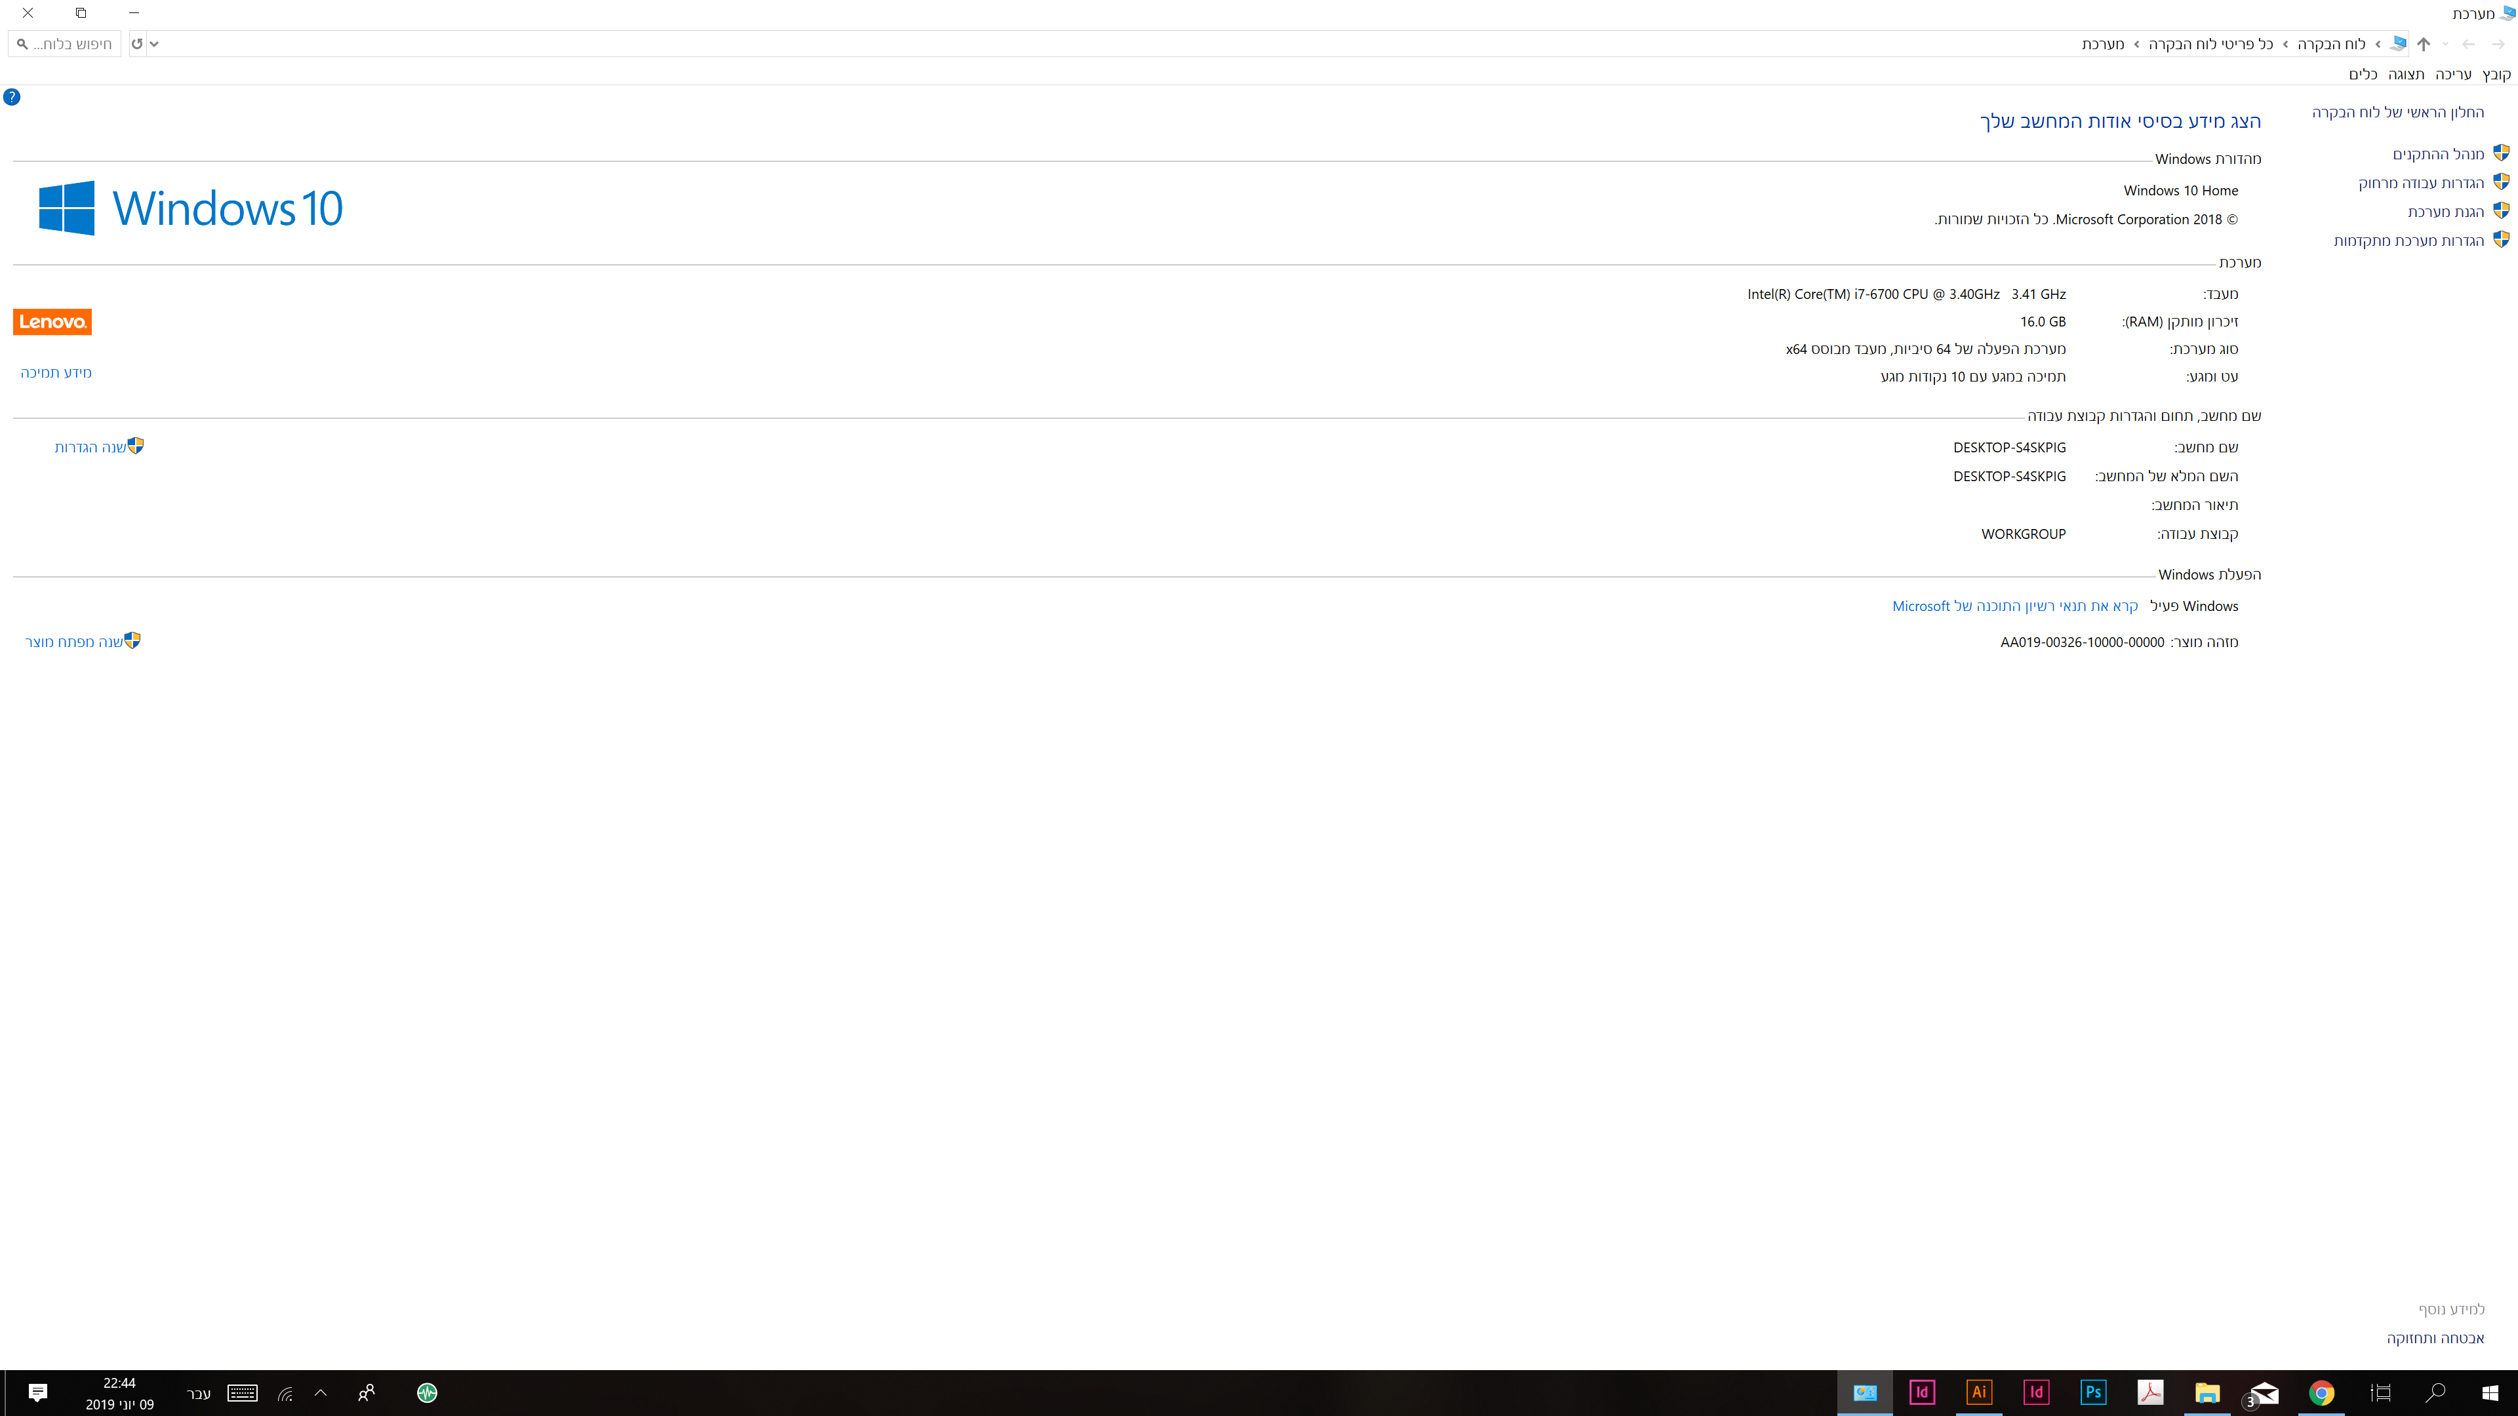The height and width of the screenshot is (1416, 2518).
Task: Open the Windows Start button
Action: (2490, 1392)
